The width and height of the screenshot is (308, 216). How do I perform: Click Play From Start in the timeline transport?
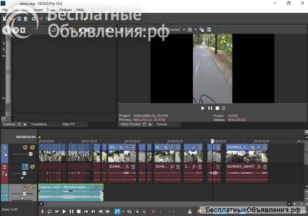(x=57, y=212)
